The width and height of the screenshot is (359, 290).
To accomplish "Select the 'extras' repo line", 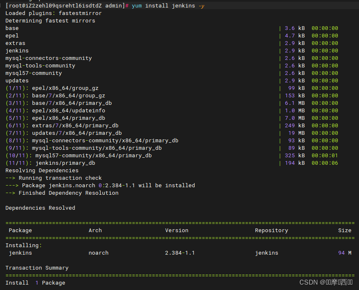I will coord(172,43).
